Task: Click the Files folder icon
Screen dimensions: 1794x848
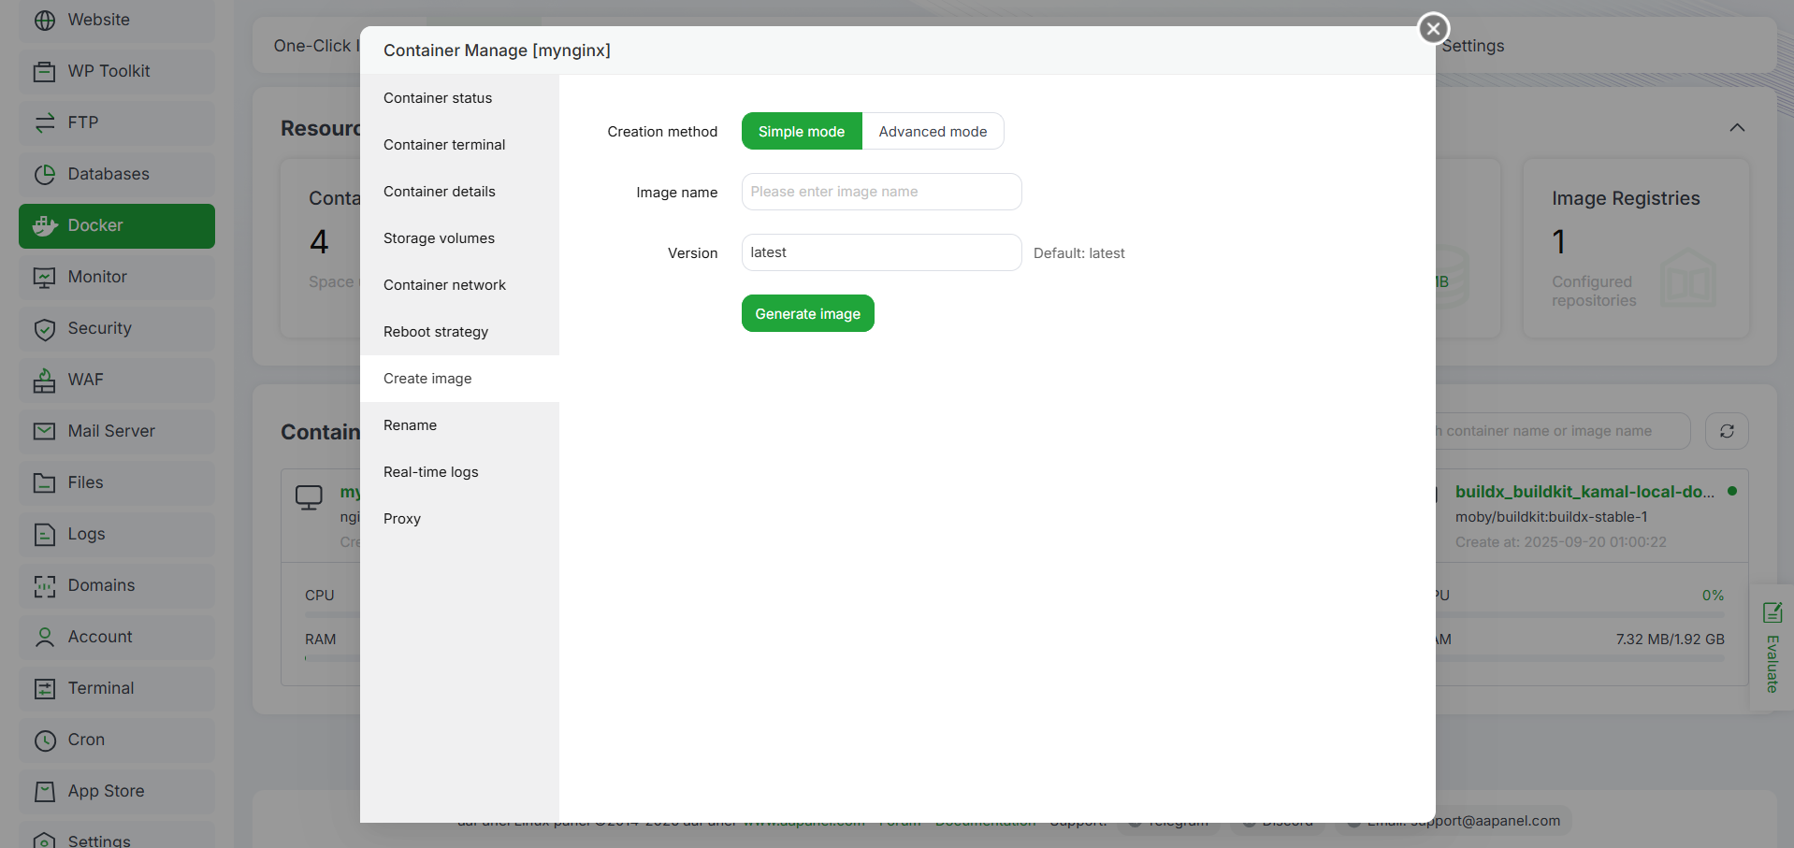Action: point(44,482)
